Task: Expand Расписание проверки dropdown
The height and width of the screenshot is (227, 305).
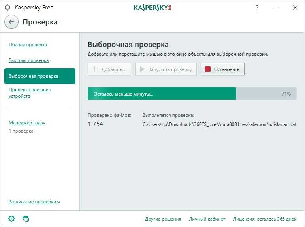Action: pyautogui.click(x=34, y=202)
